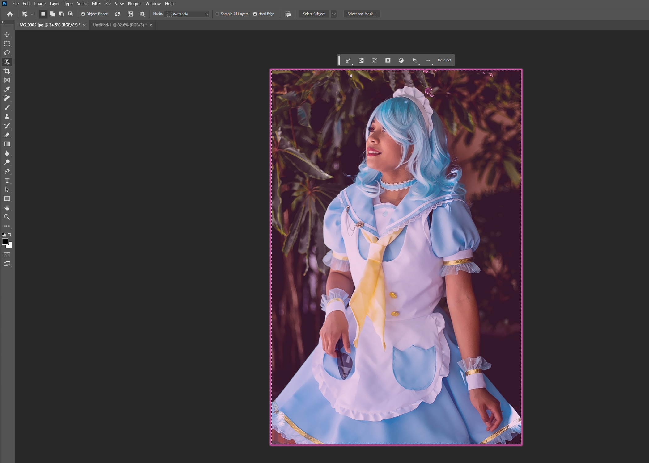The width and height of the screenshot is (649, 463).
Task: Select the Magic Wand tool
Action: (x=7, y=62)
